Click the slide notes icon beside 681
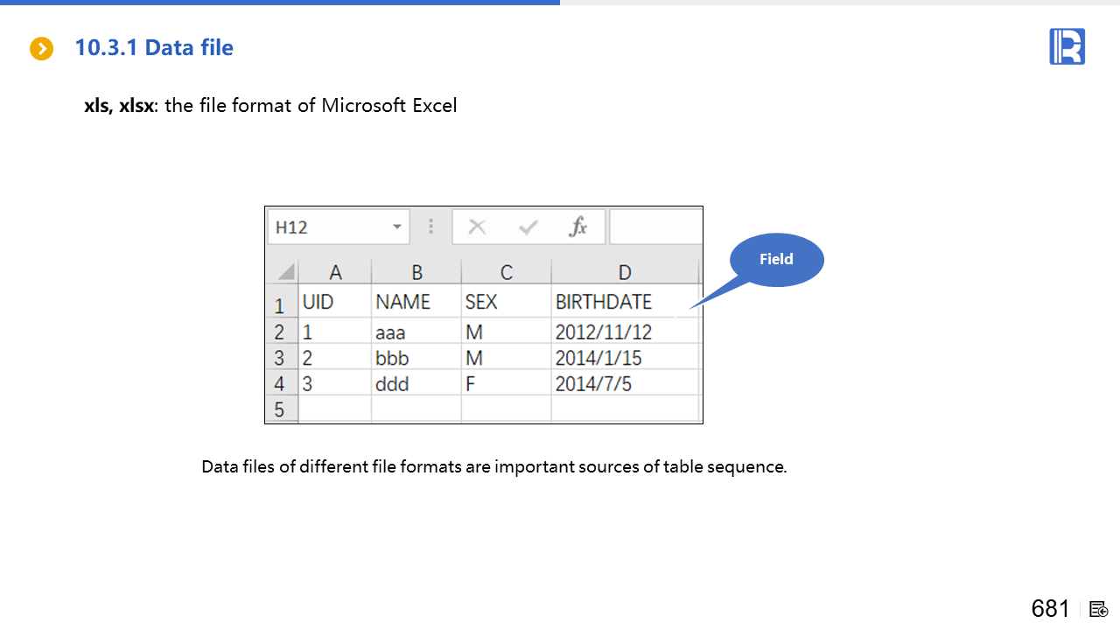1120x630 pixels. 1099,609
